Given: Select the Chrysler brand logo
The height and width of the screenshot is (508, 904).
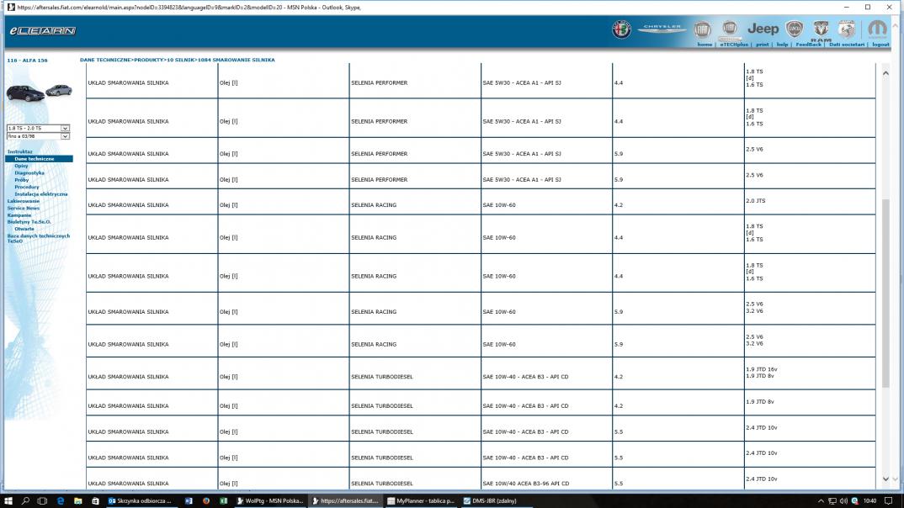Looking at the screenshot, I should [662, 29].
